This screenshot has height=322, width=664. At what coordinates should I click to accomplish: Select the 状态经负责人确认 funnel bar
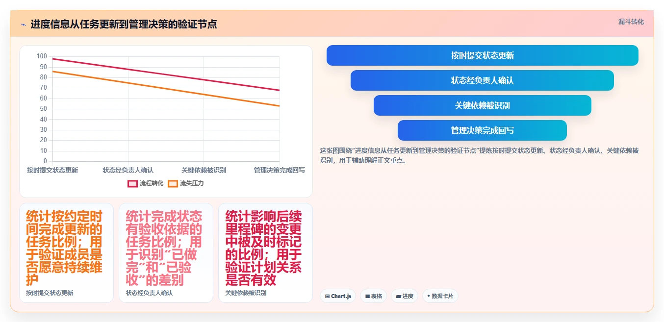[x=483, y=80]
